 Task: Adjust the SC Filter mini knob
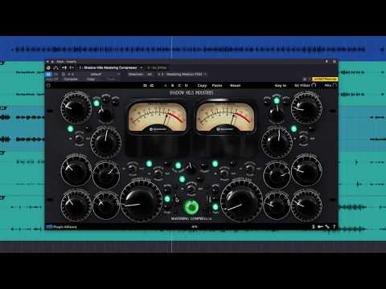point(314,85)
